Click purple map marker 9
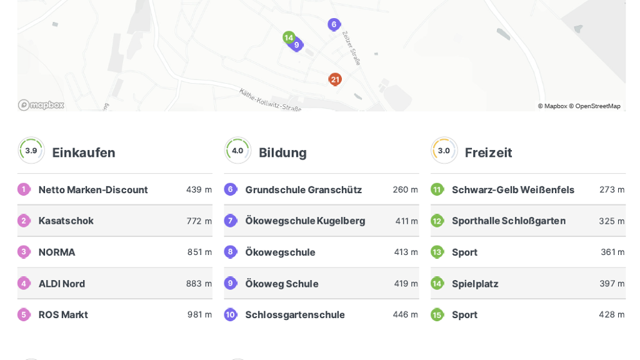The image size is (640, 360). pyautogui.click(x=297, y=45)
